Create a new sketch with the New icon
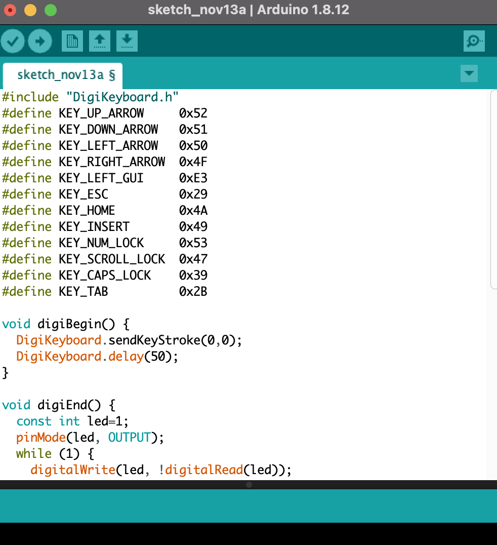This screenshot has width=497, height=545. click(72, 41)
